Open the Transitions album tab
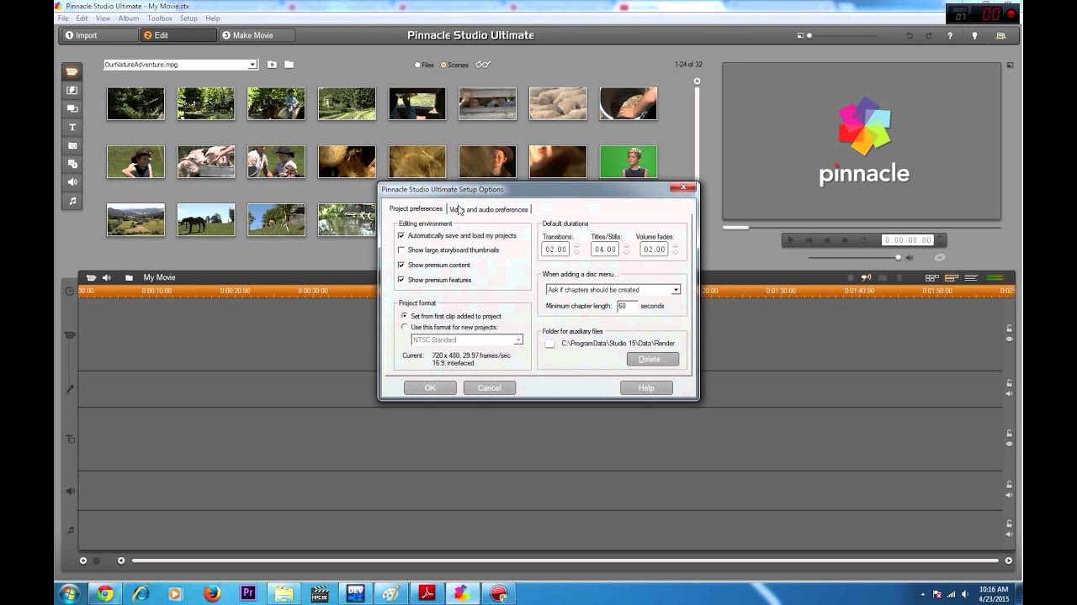 click(x=72, y=90)
